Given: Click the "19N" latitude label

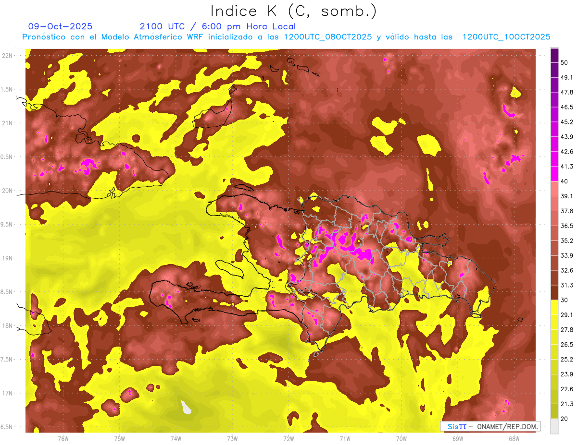Looking at the screenshot, I should (7, 258).
